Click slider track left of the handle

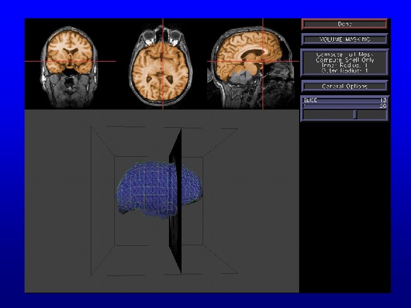(x=328, y=115)
